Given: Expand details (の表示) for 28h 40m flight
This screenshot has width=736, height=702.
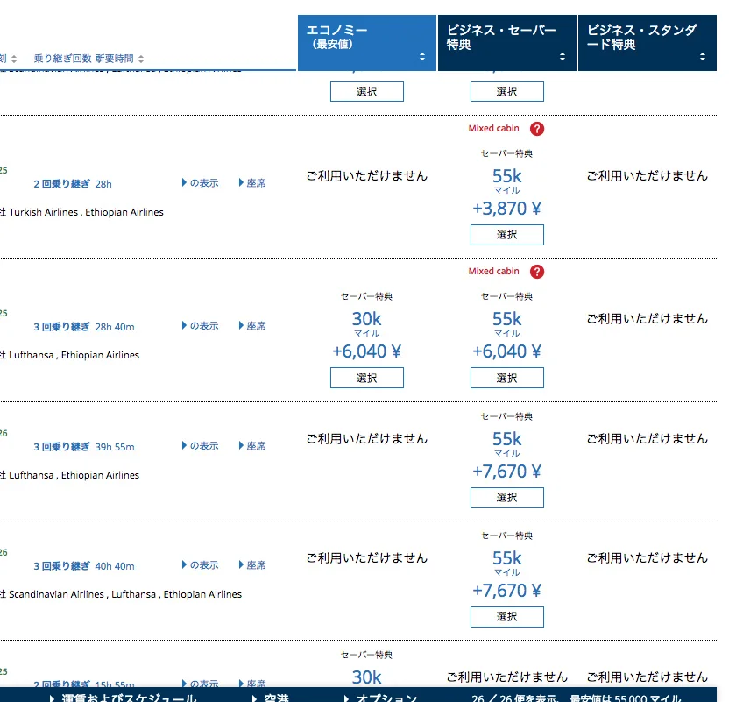Looking at the screenshot, I should pyautogui.click(x=201, y=325).
